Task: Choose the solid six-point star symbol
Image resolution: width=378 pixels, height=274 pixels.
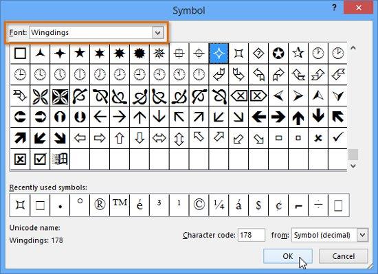Action: [100, 54]
